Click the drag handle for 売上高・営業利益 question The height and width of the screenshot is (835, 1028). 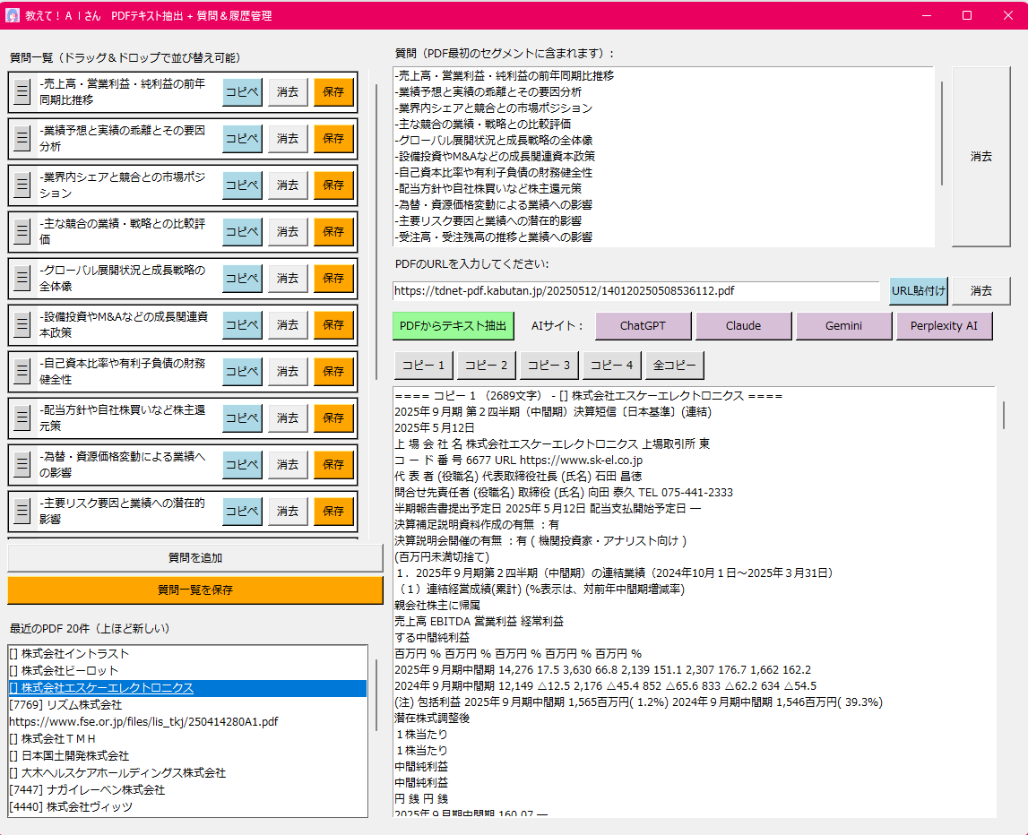(22, 92)
